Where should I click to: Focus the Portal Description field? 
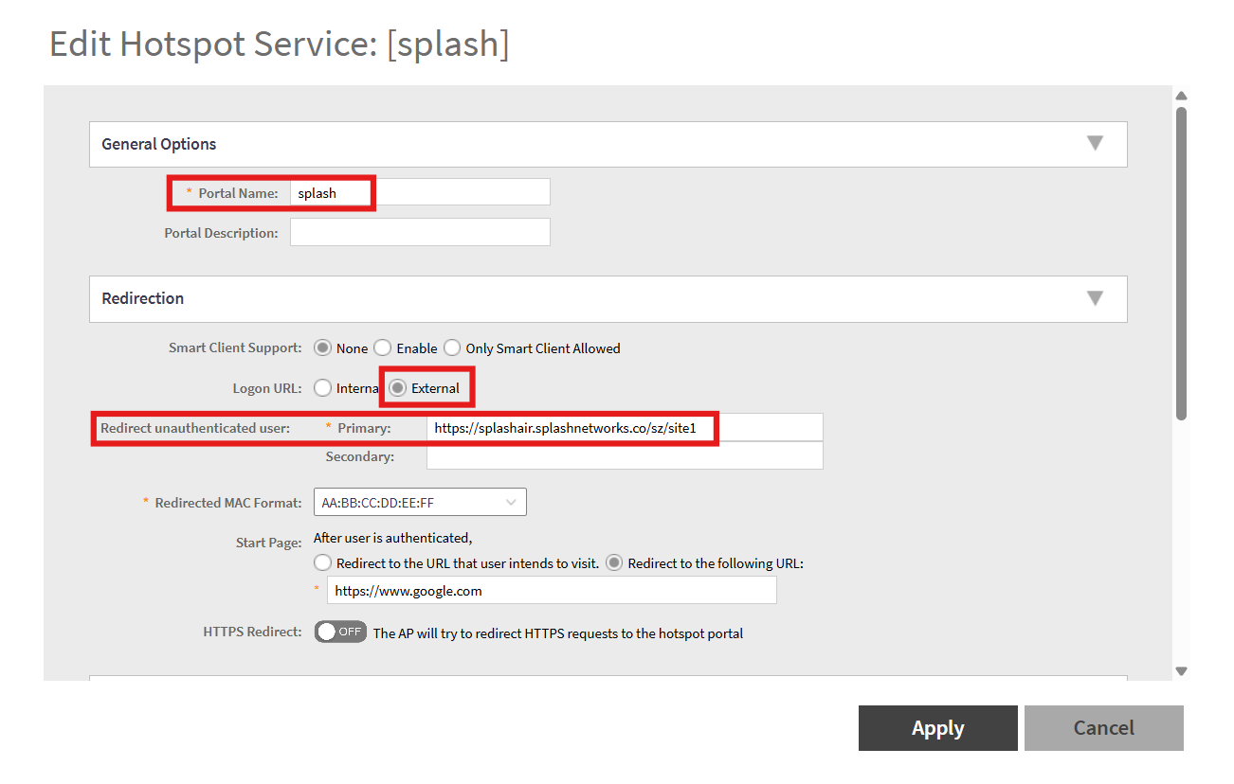point(420,232)
